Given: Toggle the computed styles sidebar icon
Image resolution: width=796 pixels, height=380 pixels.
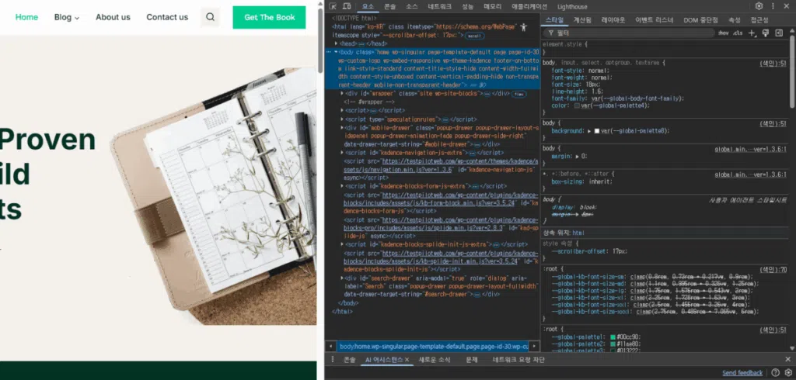Looking at the screenshot, I should 778,33.
